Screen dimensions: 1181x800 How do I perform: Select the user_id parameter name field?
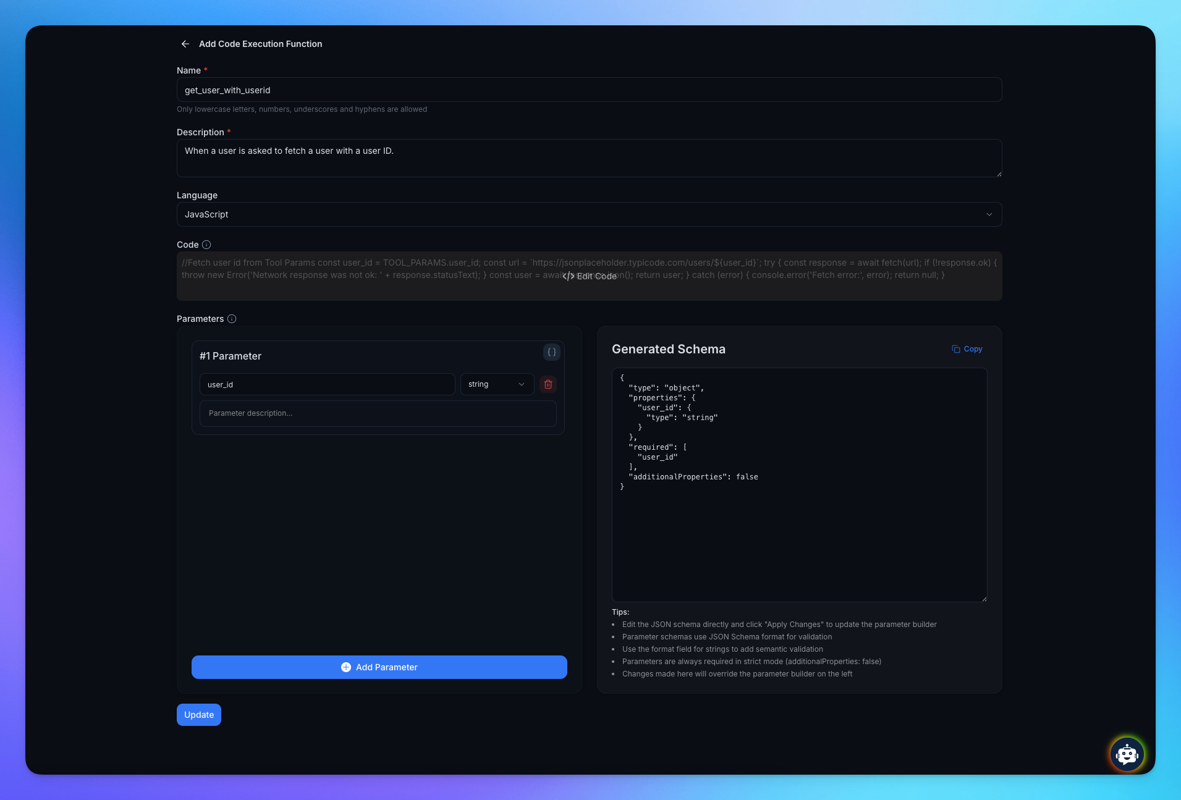pos(327,384)
